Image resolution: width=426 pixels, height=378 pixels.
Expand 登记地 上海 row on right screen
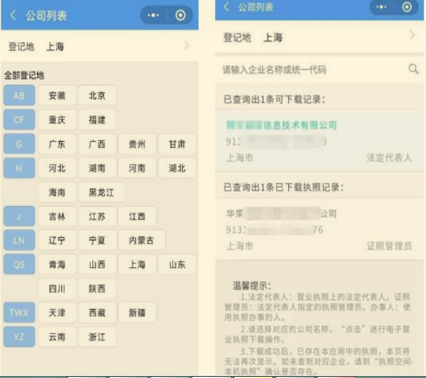319,37
